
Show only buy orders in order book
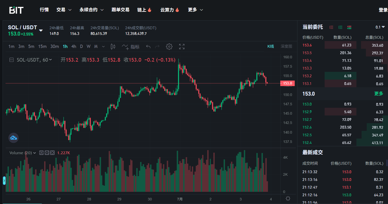point(340,27)
